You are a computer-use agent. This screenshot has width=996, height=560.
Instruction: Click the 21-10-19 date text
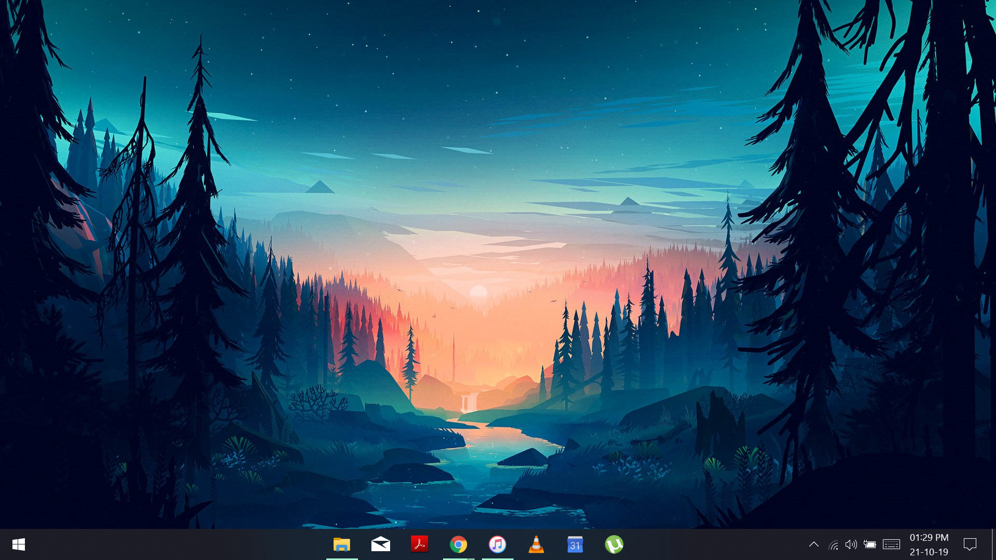[x=929, y=552]
